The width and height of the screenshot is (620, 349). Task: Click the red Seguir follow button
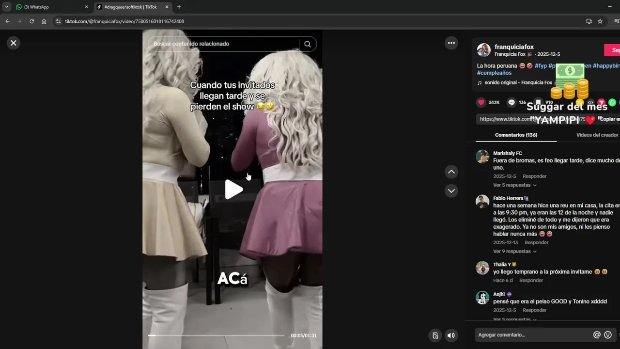612,50
